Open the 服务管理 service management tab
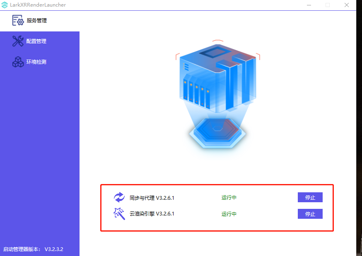This screenshot has height=256, width=362. point(40,21)
